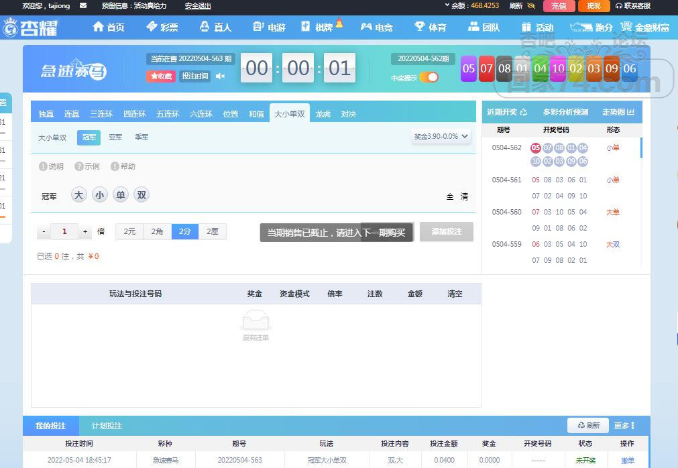The width and height of the screenshot is (678, 468).
Task: Open the mail envelope icon beside username
Action: [x=83, y=5]
